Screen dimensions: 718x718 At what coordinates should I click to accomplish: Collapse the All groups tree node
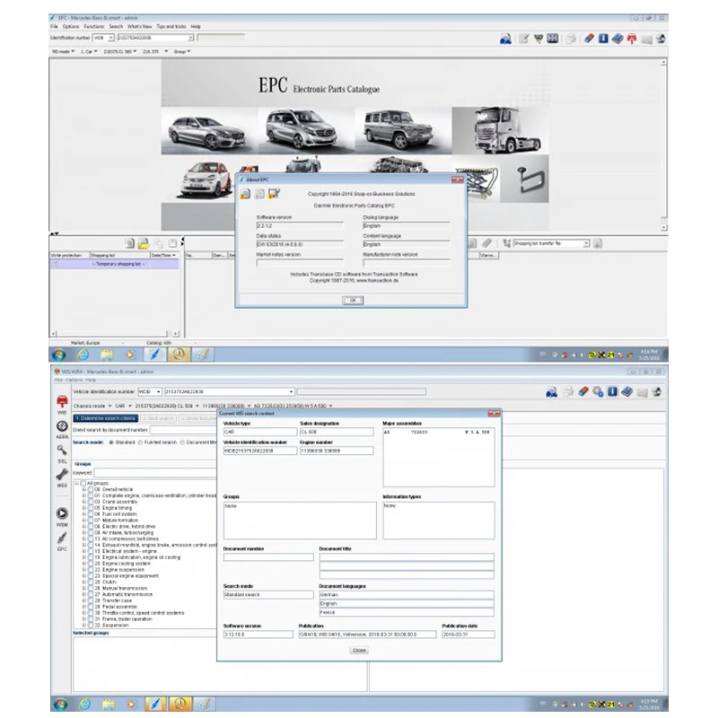pyautogui.click(x=77, y=483)
